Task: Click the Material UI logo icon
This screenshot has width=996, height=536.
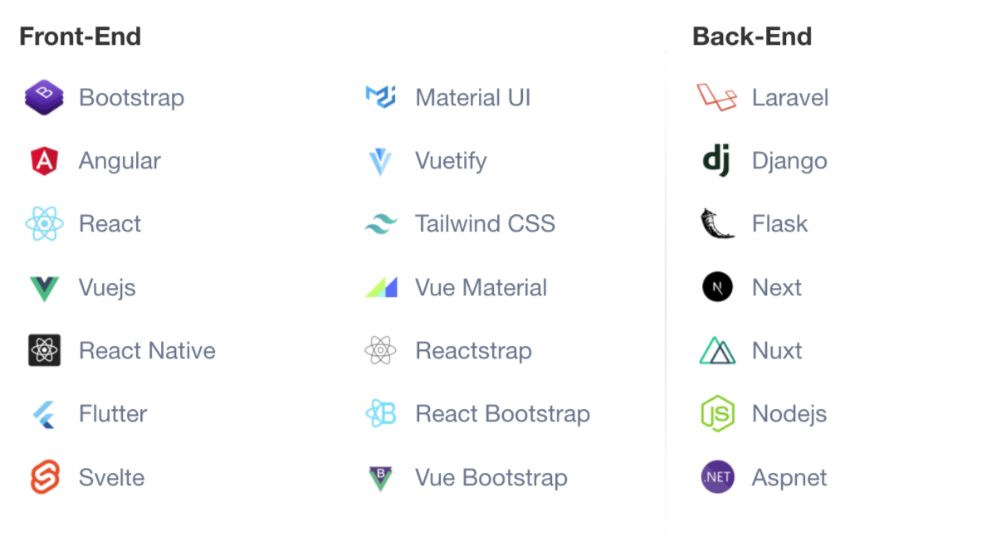Action: (381, 97)
